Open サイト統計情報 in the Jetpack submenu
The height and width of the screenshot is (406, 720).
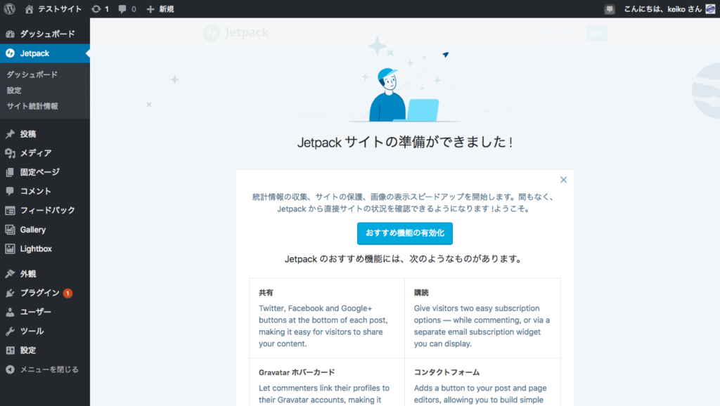(32, 106)
